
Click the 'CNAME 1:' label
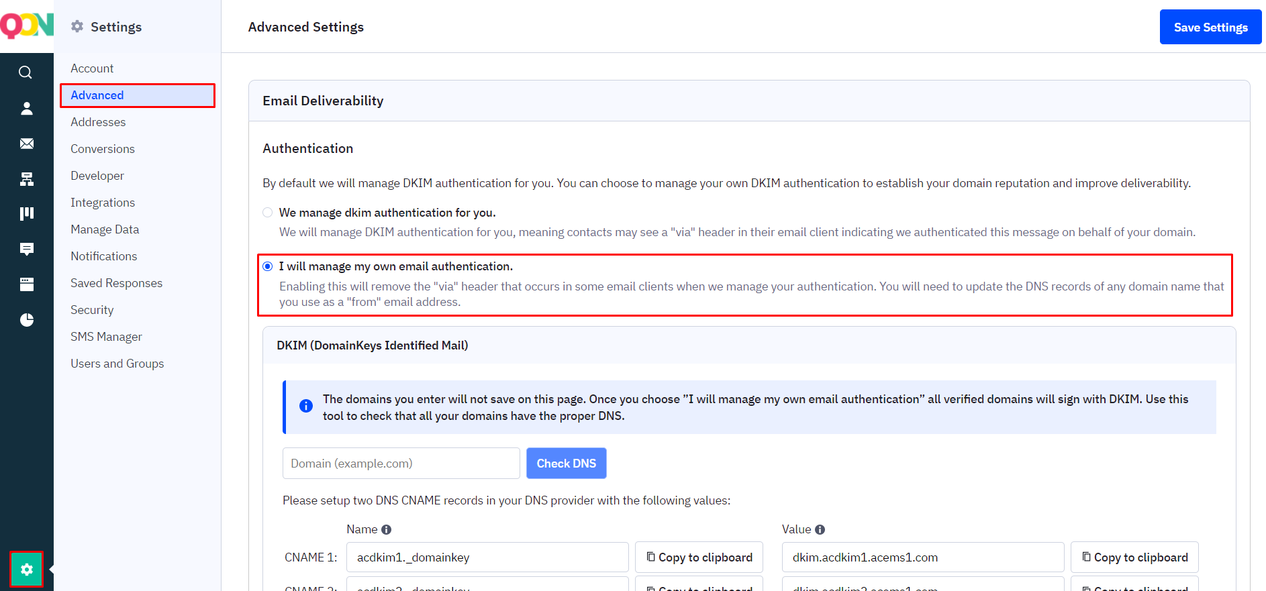pos(311,557)
